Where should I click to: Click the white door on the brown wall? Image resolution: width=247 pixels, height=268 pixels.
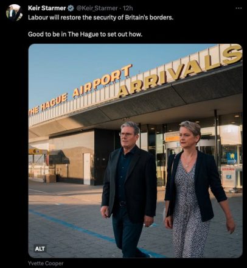(x=87, y=169)
